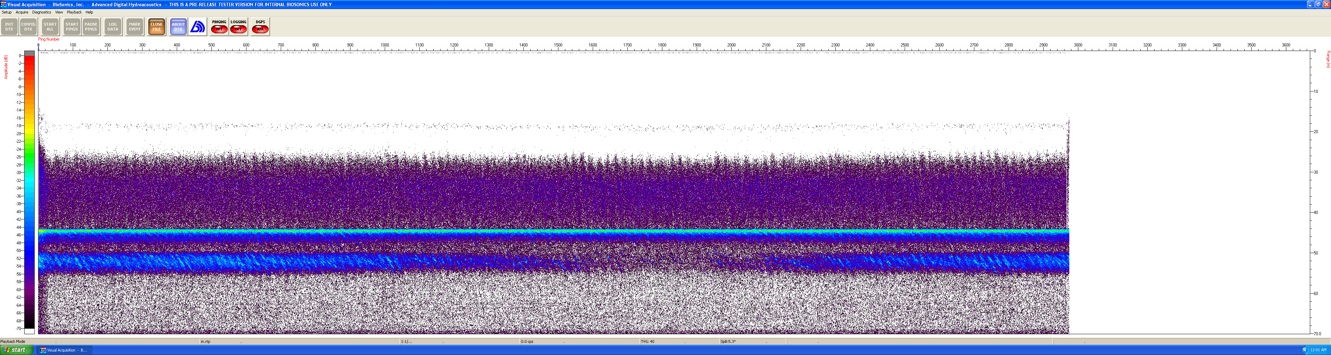Screen dimensions: 1331x355
Task: Click the Windows start button
Action: (17, 350)
